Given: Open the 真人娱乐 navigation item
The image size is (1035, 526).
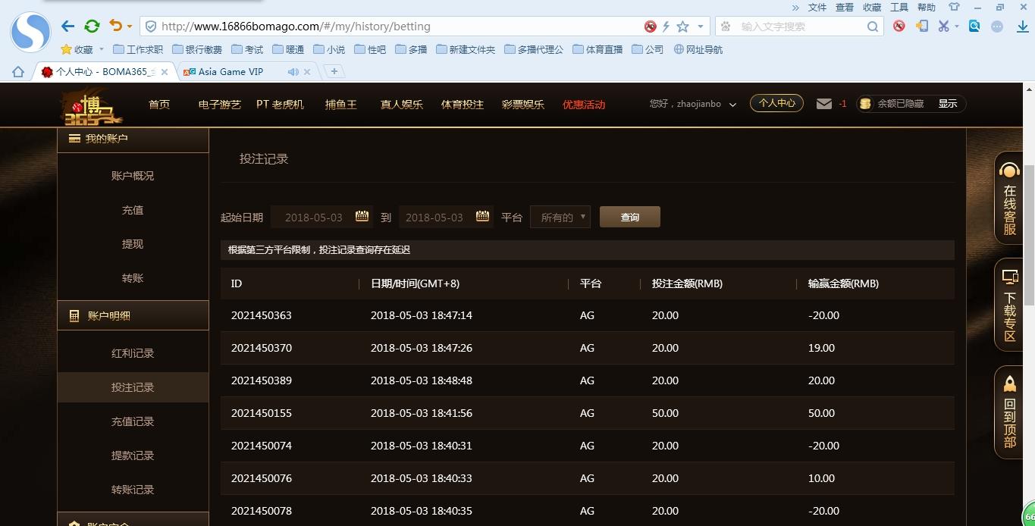Looking at the screenshot, I should pos(402,105).
